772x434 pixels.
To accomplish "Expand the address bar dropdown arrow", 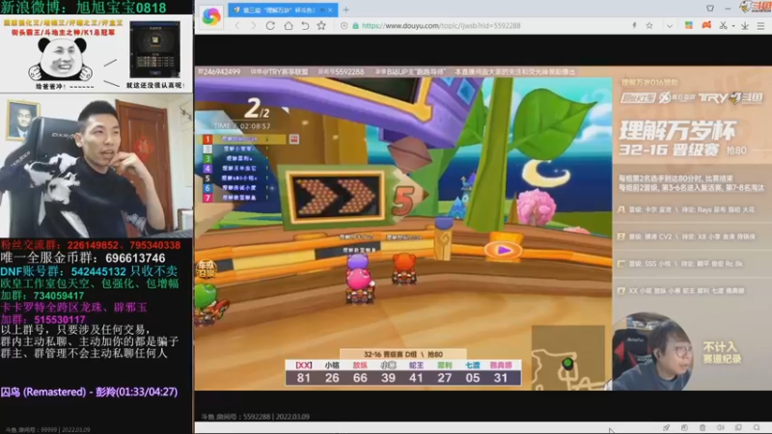I will pos(670,26).
